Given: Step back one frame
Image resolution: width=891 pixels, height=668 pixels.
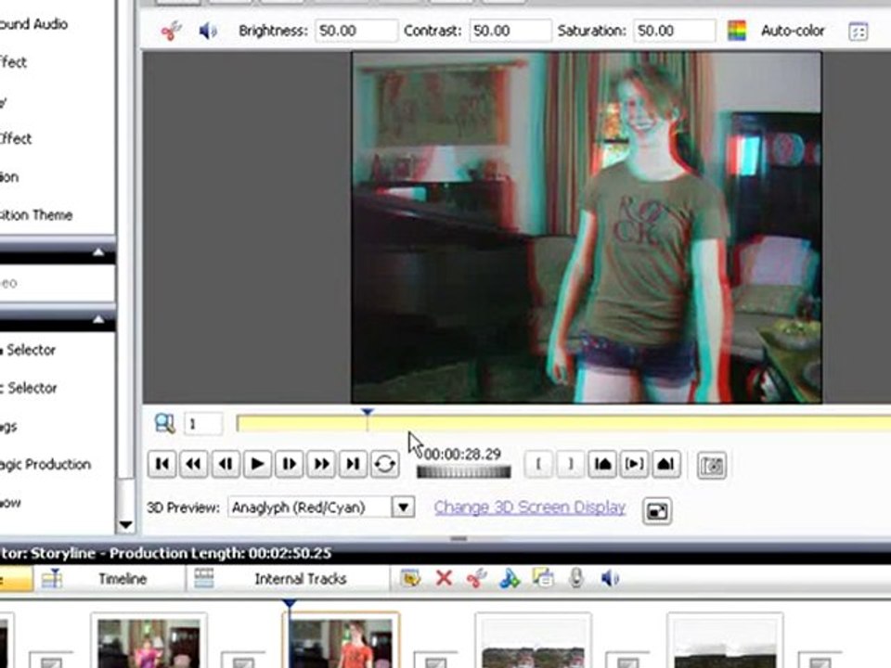Looking at the screenshot, I should click(x=226, y=464).
